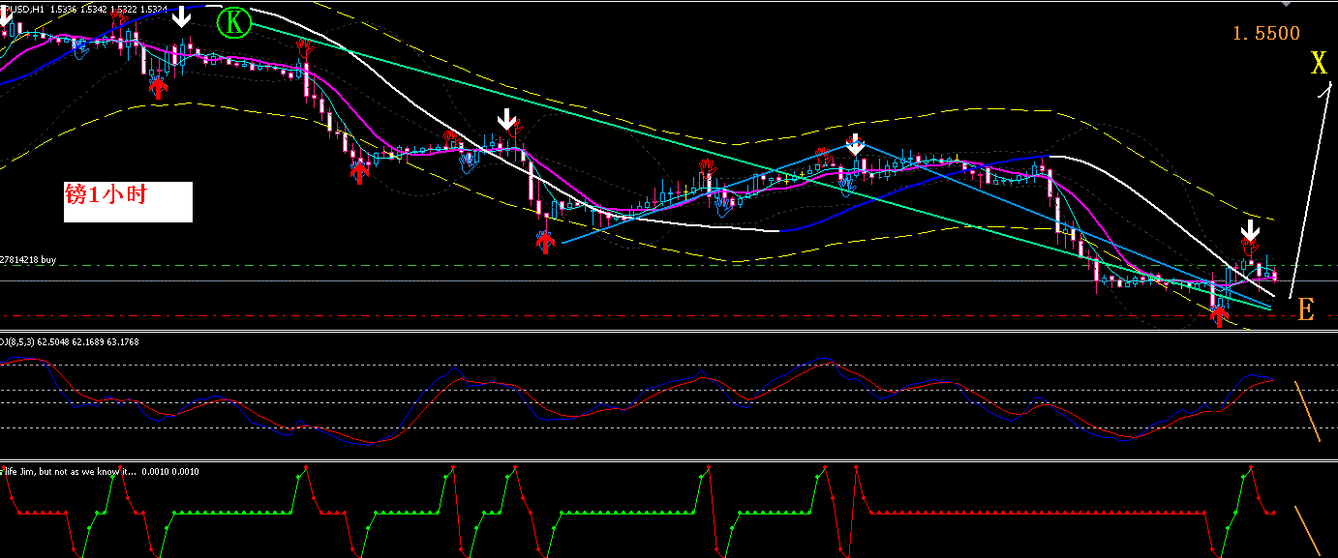Select the red up arrow where the light-blue rising line starts

coord(546,241)
